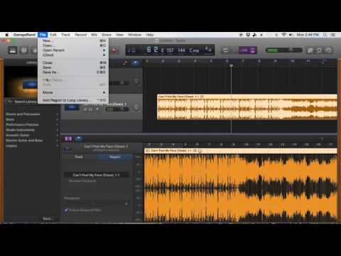Open the Loop Browser button

(319, 50)
